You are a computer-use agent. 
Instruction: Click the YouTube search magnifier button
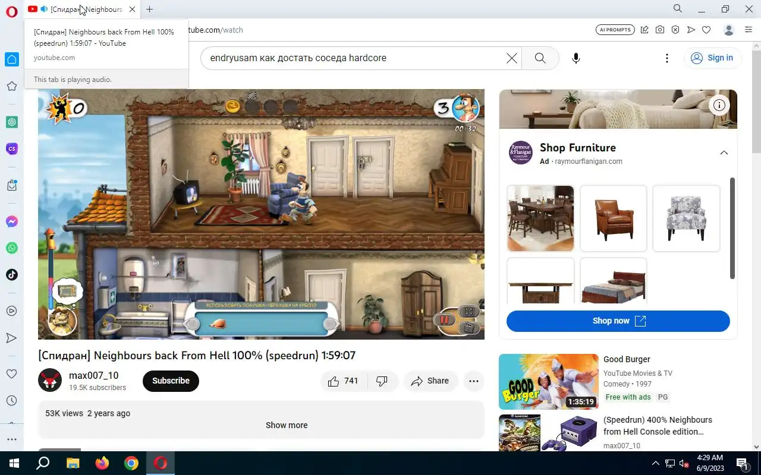pos(540,58)
